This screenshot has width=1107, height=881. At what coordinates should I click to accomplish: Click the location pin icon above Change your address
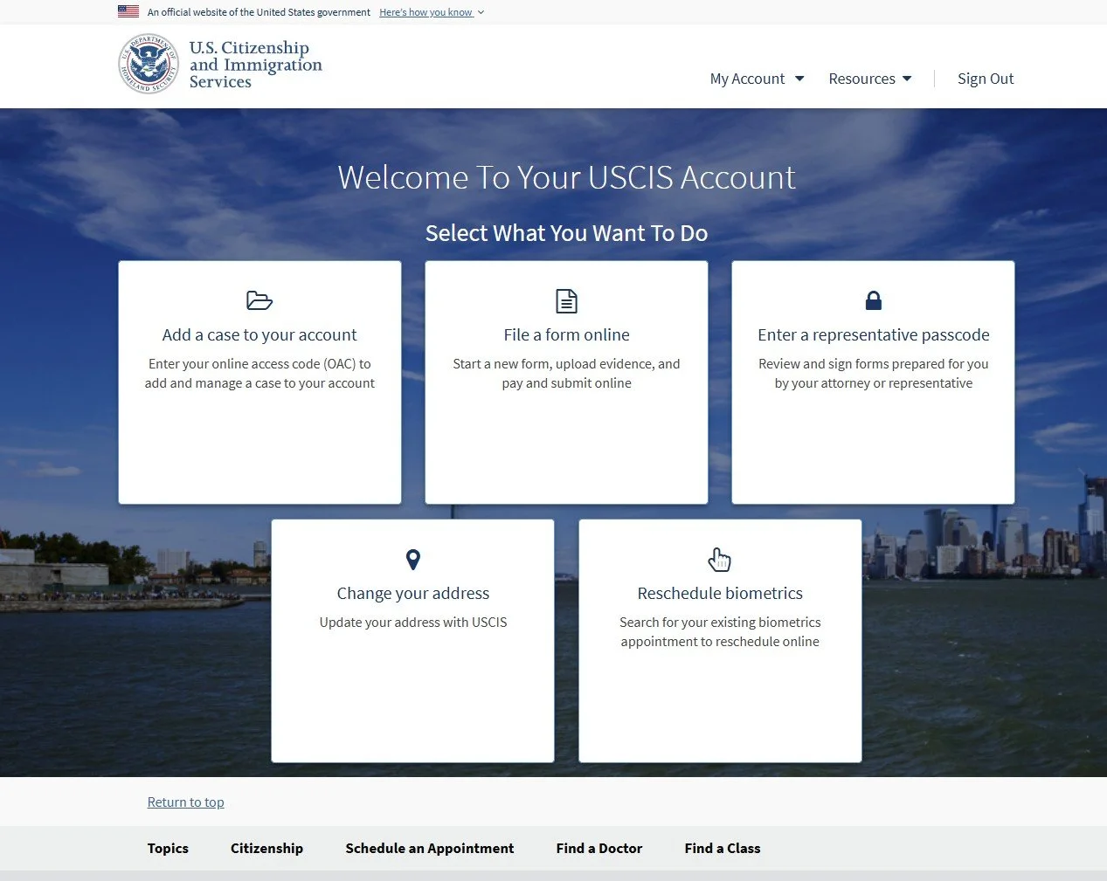(x=412, y=559)
